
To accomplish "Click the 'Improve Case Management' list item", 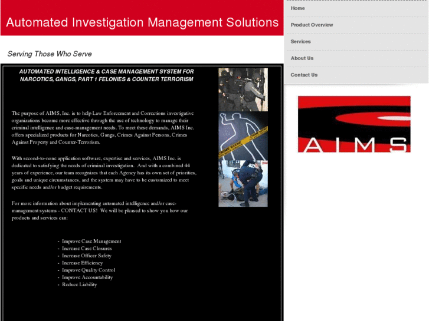I will 91,241.
